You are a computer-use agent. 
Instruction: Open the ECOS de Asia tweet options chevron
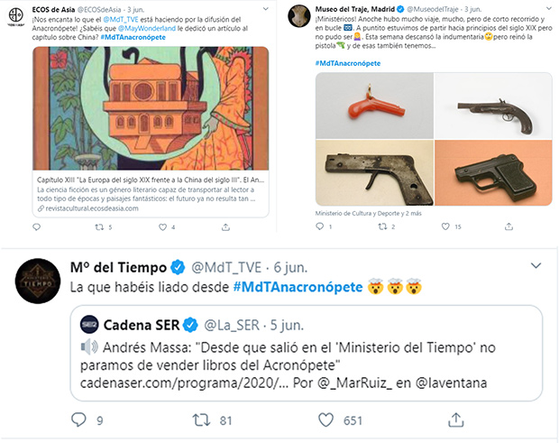pos(265,9)
